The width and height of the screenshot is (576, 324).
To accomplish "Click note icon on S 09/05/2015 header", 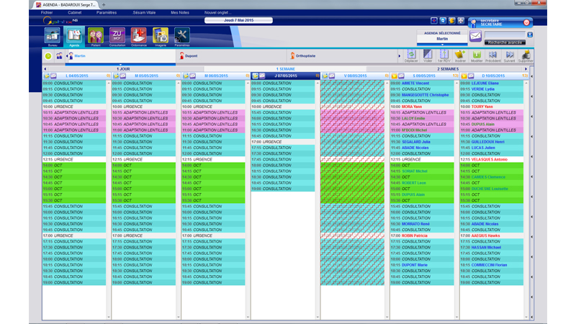I will click(x=394, y=76).
